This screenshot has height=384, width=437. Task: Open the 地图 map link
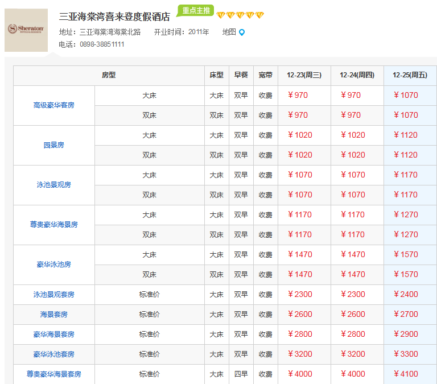pos(229,32)
